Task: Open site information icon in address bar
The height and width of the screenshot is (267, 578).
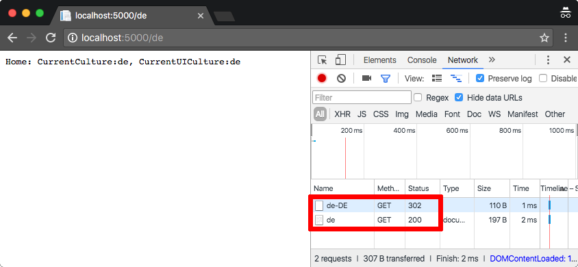Action: (x=73, y=38)
